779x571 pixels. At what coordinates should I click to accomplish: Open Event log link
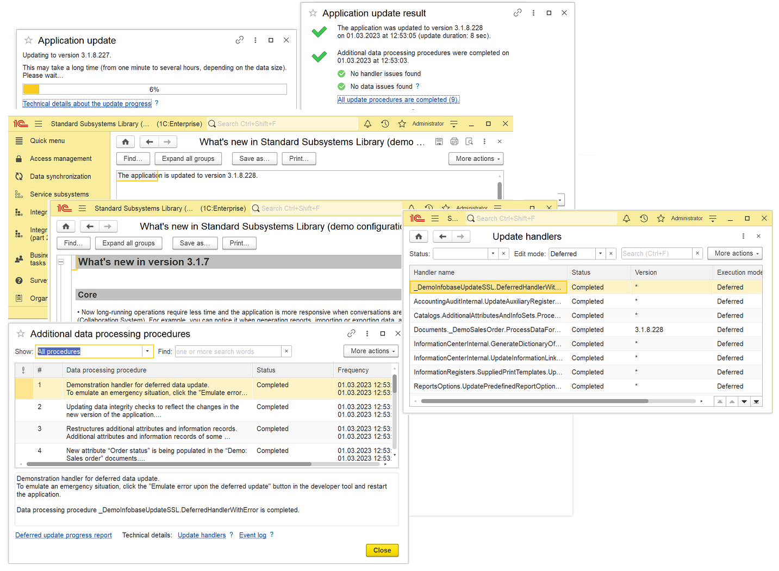point(253,535)
